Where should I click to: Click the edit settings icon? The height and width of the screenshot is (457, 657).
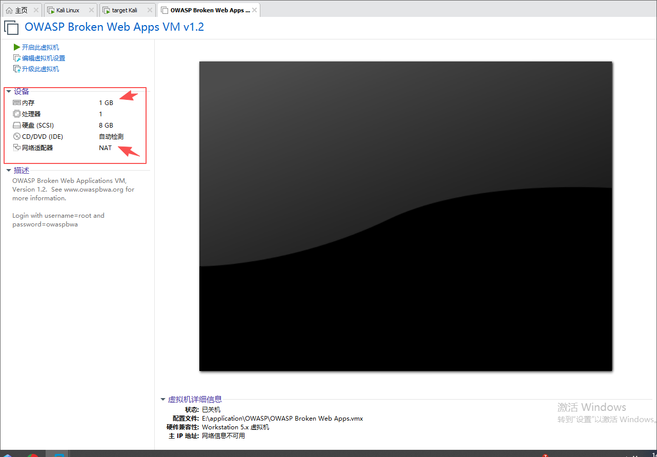click(x=17, y=58)
